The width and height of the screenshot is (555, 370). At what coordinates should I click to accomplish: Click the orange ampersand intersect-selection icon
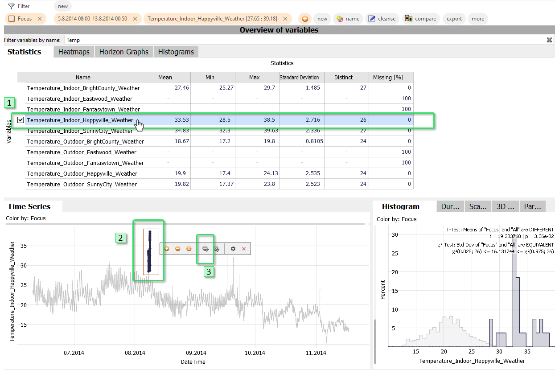tap(189, 249)
